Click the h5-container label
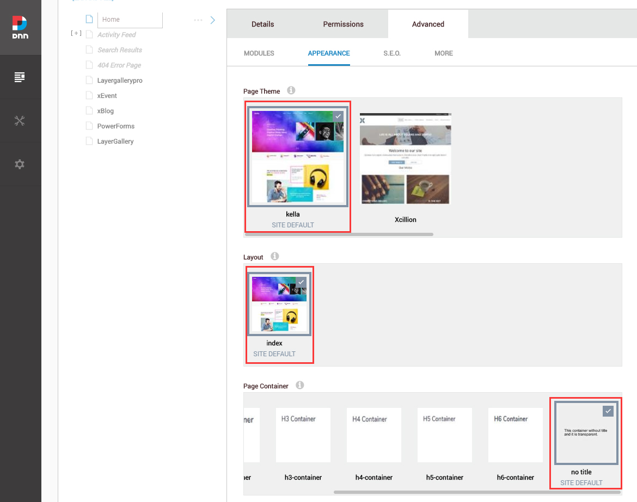The image size is (637, 502). pos(445,477)
